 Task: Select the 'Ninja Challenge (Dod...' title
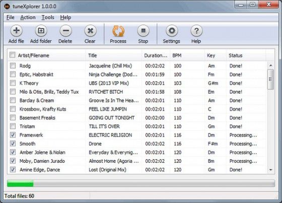113,75
